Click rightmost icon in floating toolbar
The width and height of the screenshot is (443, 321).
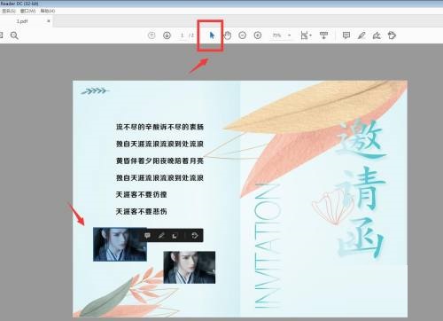[x=195, y=236]
